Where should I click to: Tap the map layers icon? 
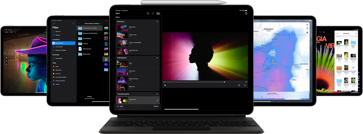click(307, 33)
